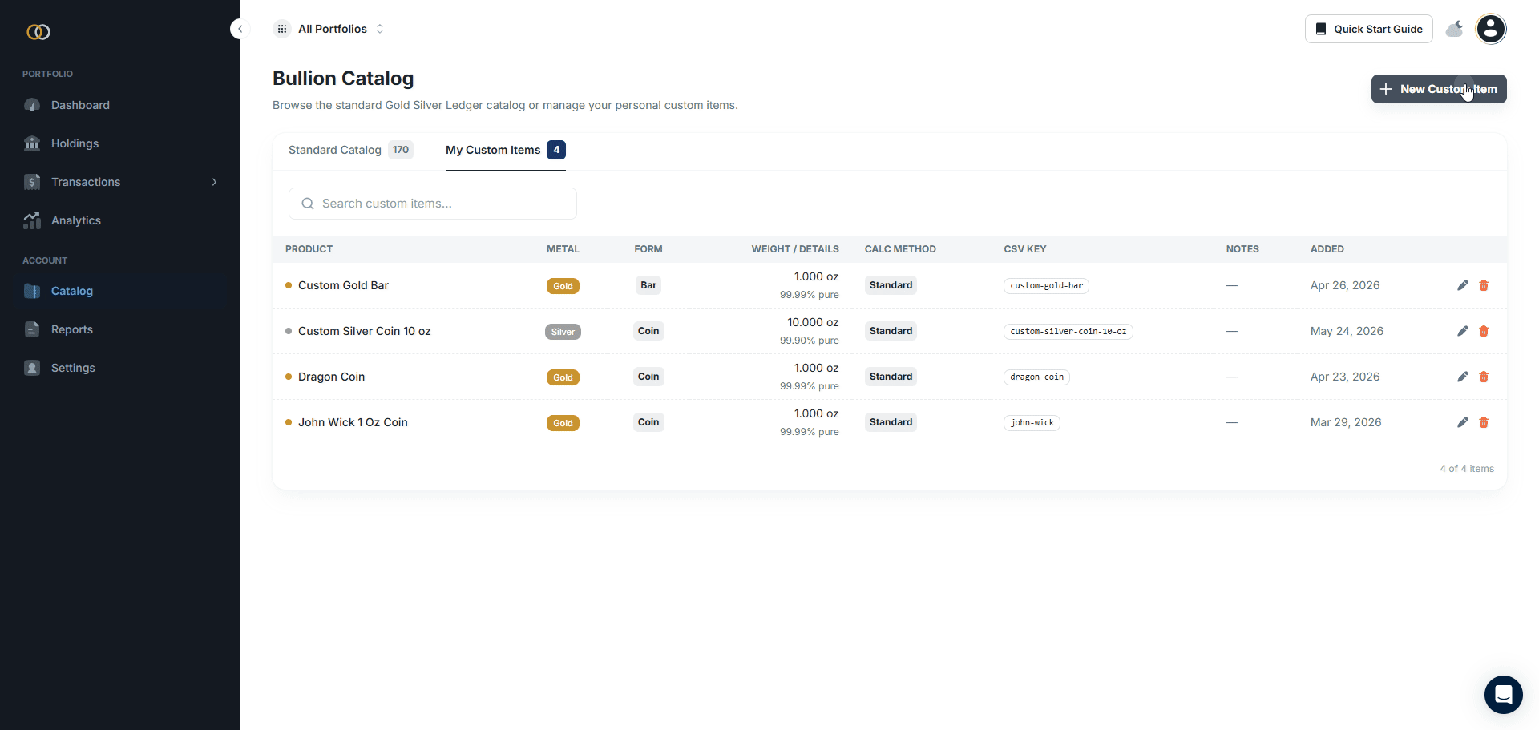The height and width of the screenshot is (730, 1539).
Task: Click the Custom Gold Bar product name
Action: click(343, 285)
